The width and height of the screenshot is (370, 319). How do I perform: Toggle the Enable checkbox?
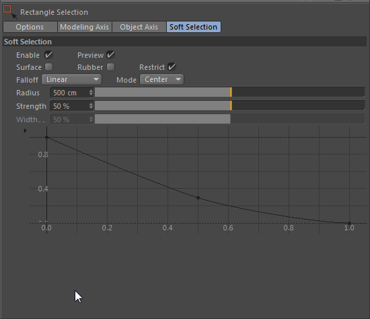coord(48,55)
